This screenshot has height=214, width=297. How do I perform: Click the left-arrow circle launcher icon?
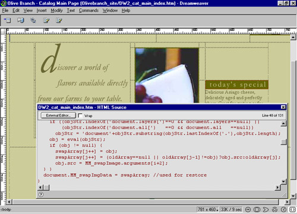coord(283,209)
